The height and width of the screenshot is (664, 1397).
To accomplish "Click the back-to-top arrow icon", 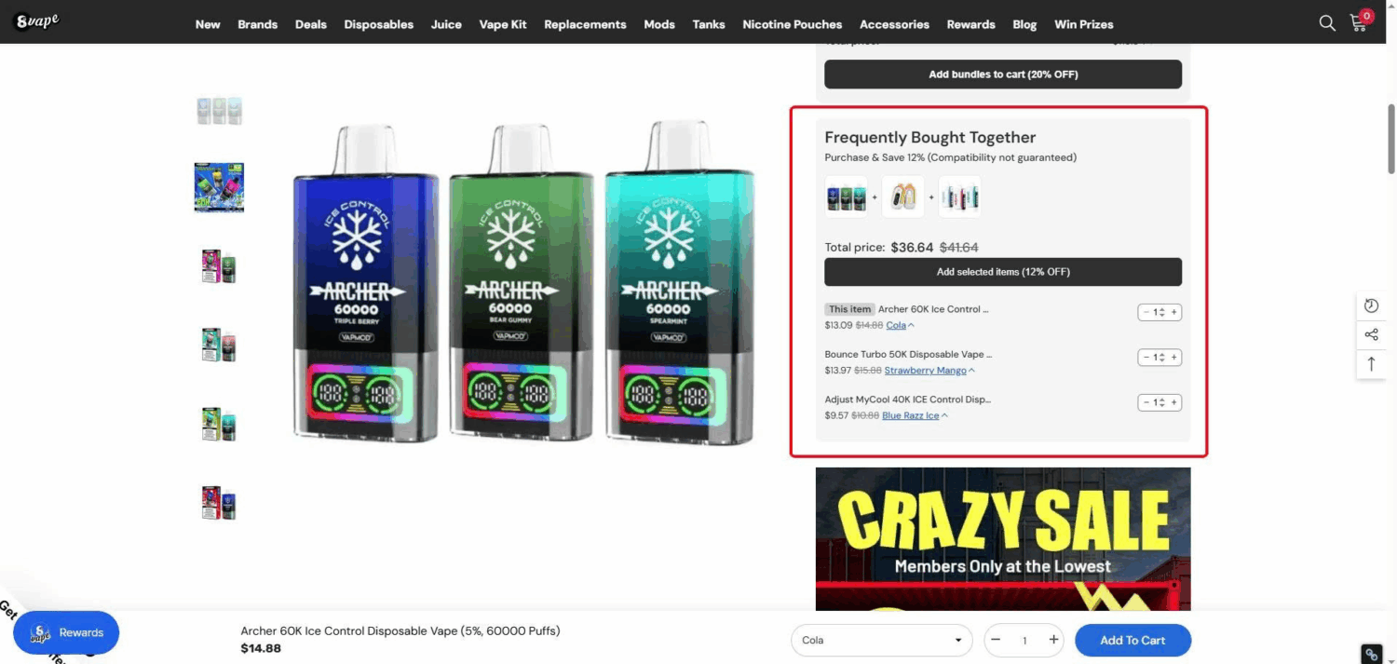I will tap(1371, 364).
